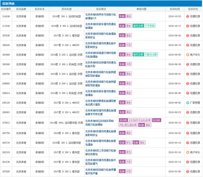Click the 轮胎 开裂 tag in row 257926
Screen dimensions: 203x177
coord(125,171)
